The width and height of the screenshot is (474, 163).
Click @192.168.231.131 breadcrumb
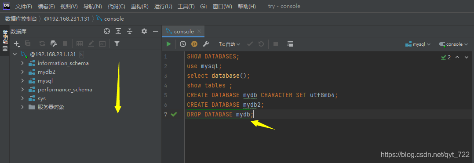coord(67,19)
